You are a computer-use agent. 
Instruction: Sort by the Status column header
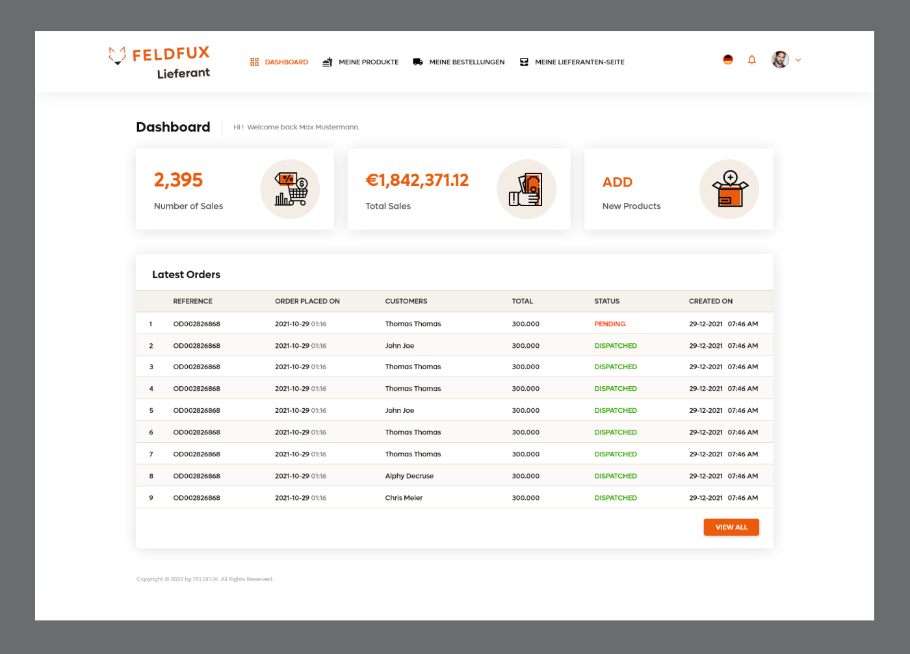[x=606, y=301]
